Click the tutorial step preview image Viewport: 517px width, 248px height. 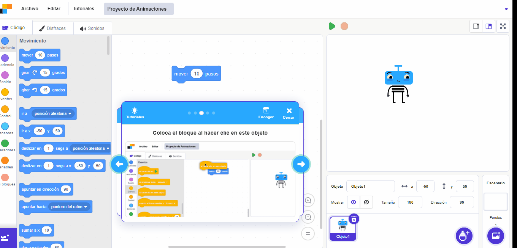pos(210,179)
